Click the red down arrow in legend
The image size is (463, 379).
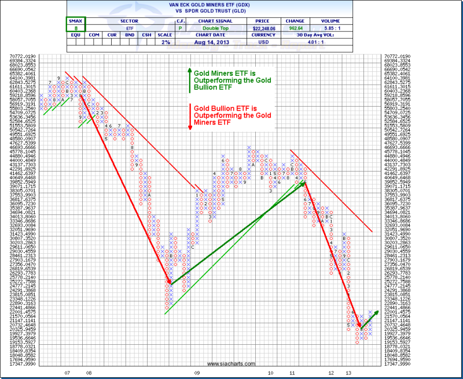(x=189, y=116)
